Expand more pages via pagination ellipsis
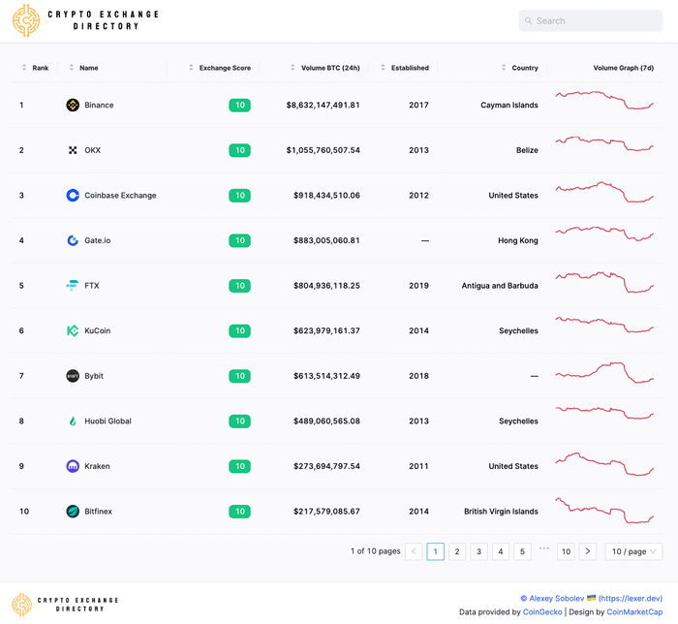Viewport: 678px width, 624px height. [544, 550]
